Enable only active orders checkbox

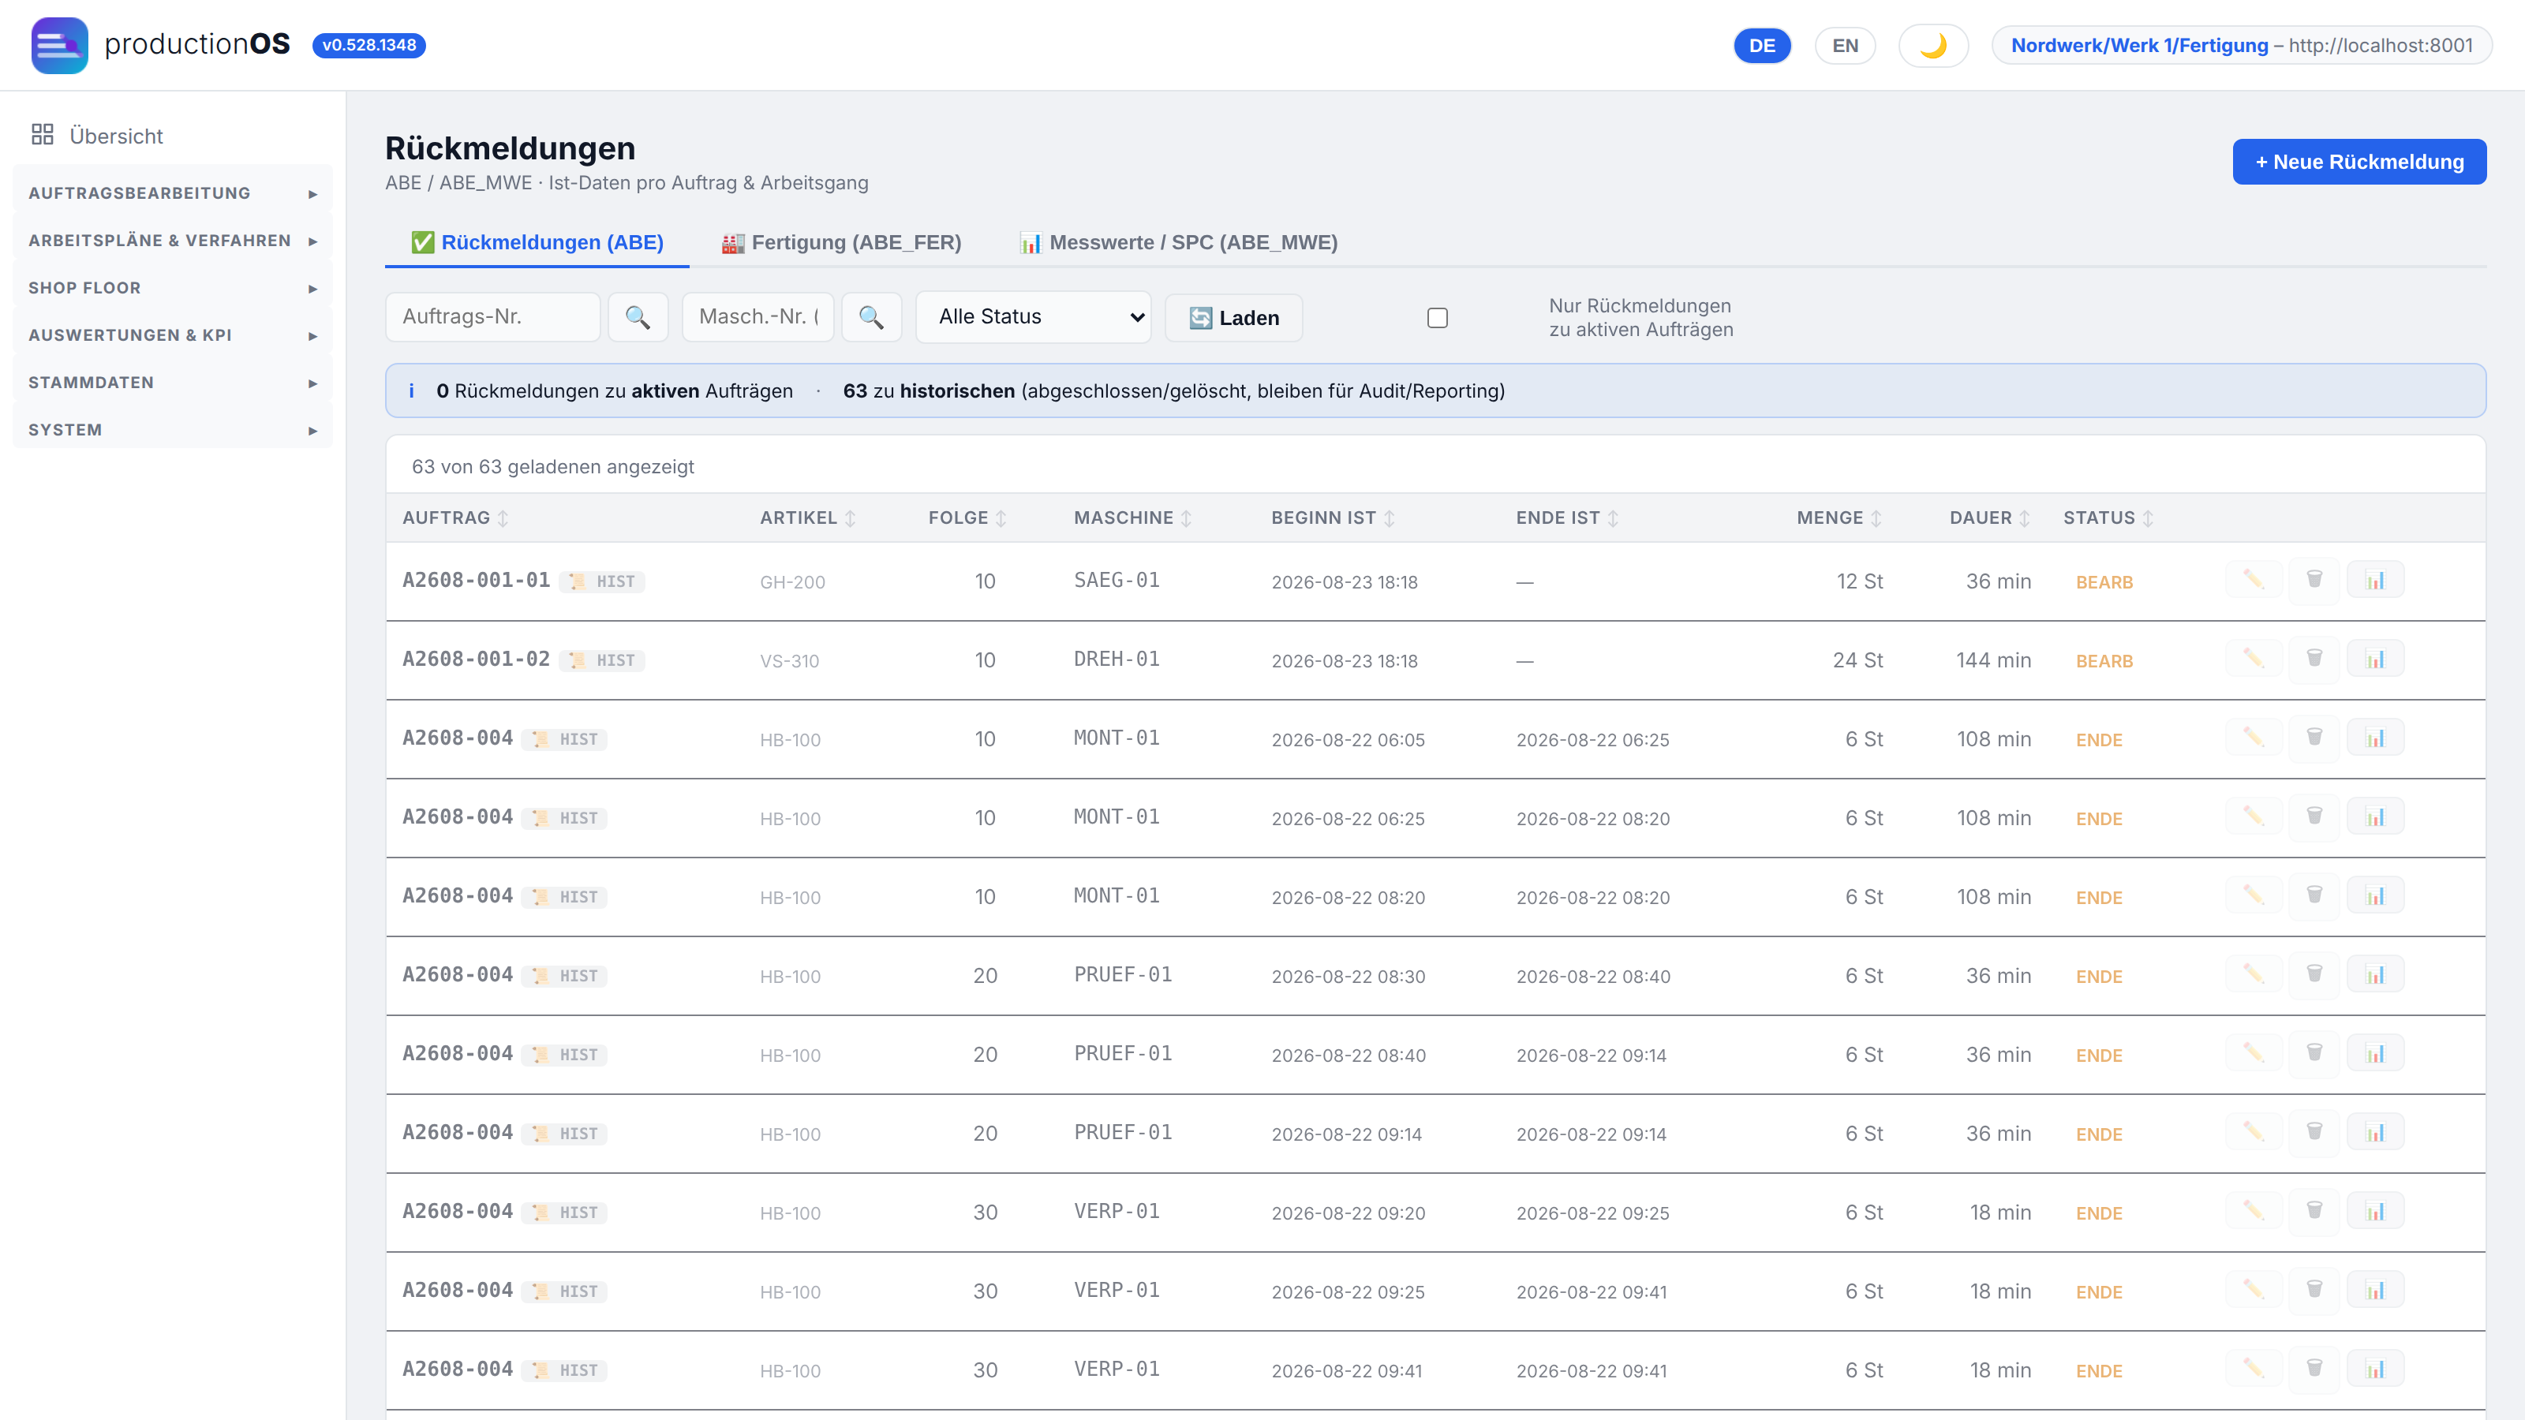pos(1437,317)
